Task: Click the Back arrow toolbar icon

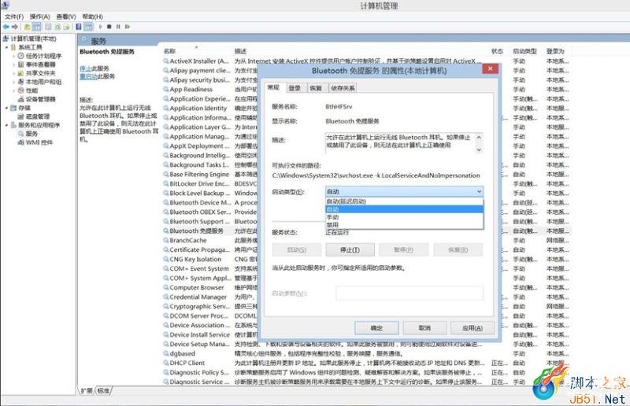Action: [x=6, y=27]
